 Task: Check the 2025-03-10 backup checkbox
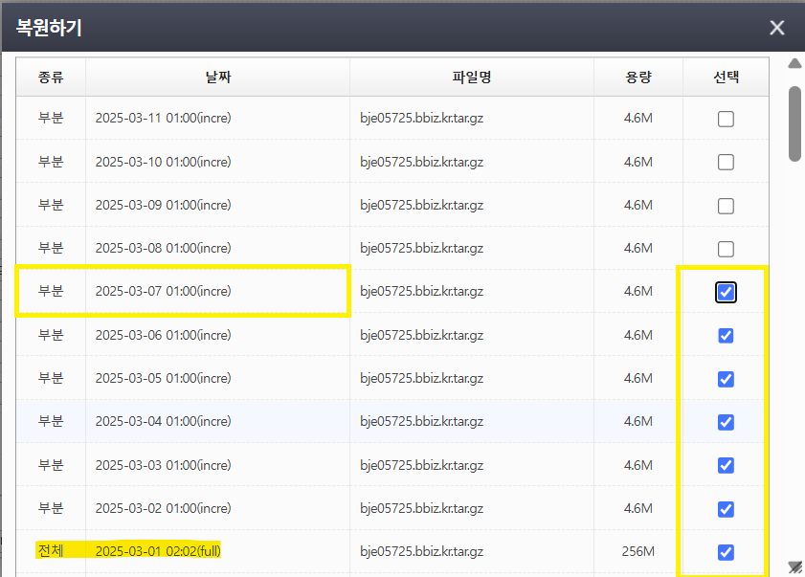pyautogui.click(x=726, y=162)
